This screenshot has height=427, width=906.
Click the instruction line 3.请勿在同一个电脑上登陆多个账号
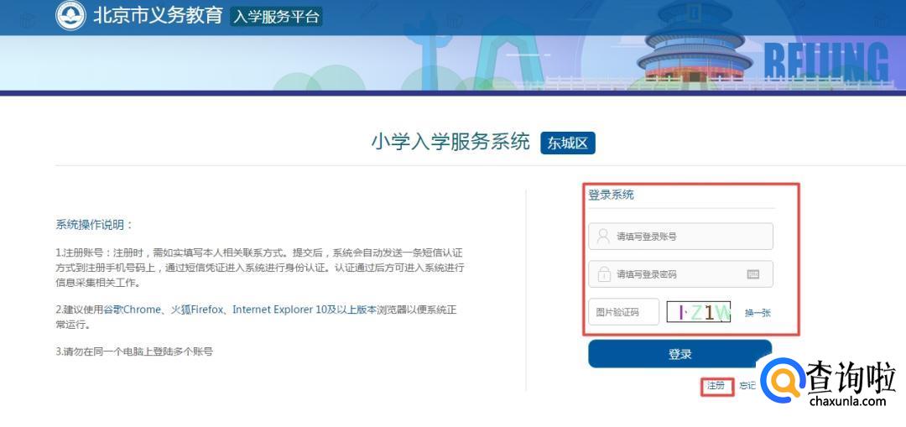point(134,351)
